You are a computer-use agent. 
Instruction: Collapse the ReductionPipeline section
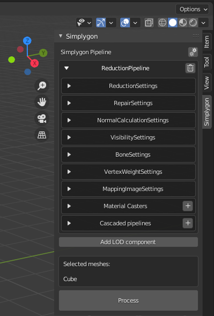(x=67, y=68)
